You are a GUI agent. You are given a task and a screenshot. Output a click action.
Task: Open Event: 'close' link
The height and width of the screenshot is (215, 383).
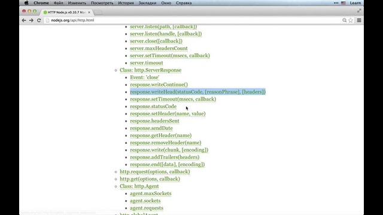click(145, 77)
